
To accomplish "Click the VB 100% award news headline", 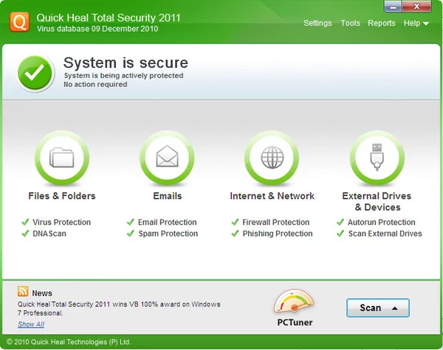I will [x=119, y=309].
